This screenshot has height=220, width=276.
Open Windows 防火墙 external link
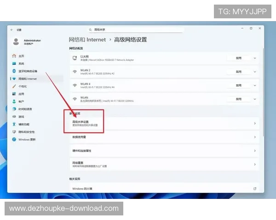coord(254,188)
